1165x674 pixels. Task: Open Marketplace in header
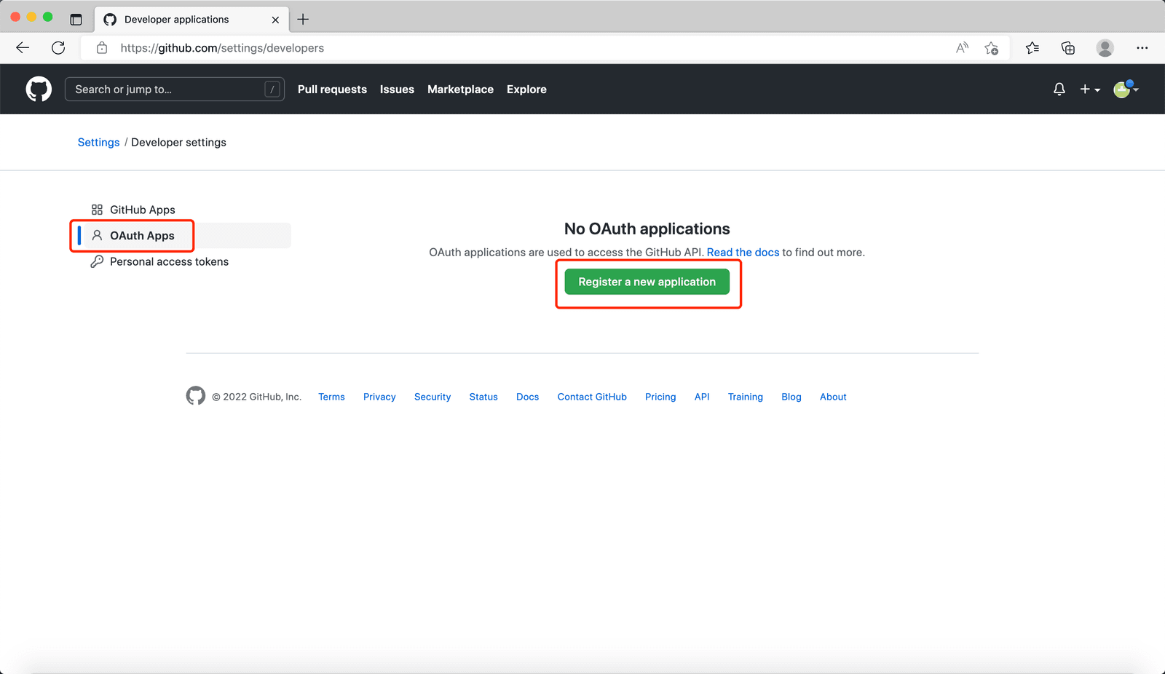coord(460,89)
